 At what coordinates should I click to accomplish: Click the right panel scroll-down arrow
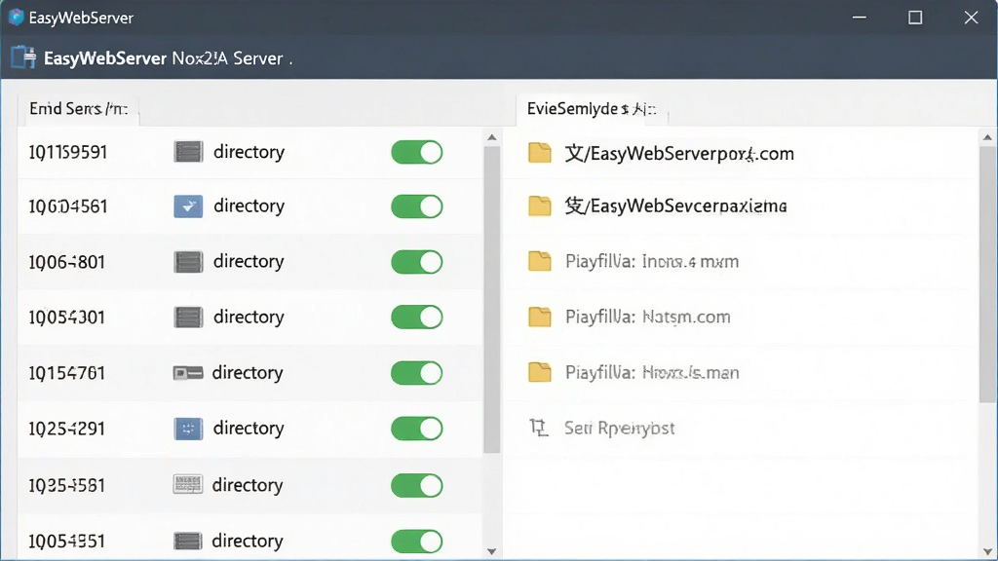pyautogui.click(x=987, y=551)
